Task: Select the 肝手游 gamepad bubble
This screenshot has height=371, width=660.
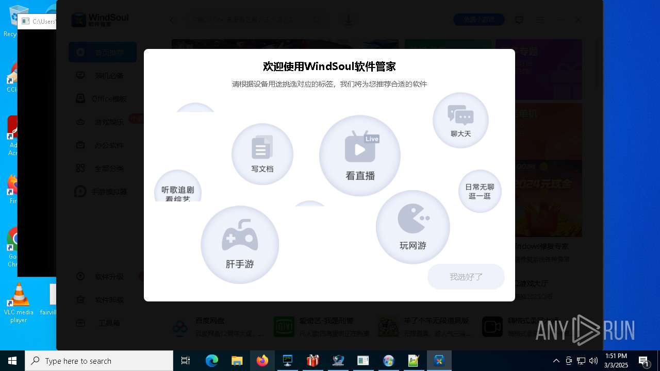Action: pos(240,245)
